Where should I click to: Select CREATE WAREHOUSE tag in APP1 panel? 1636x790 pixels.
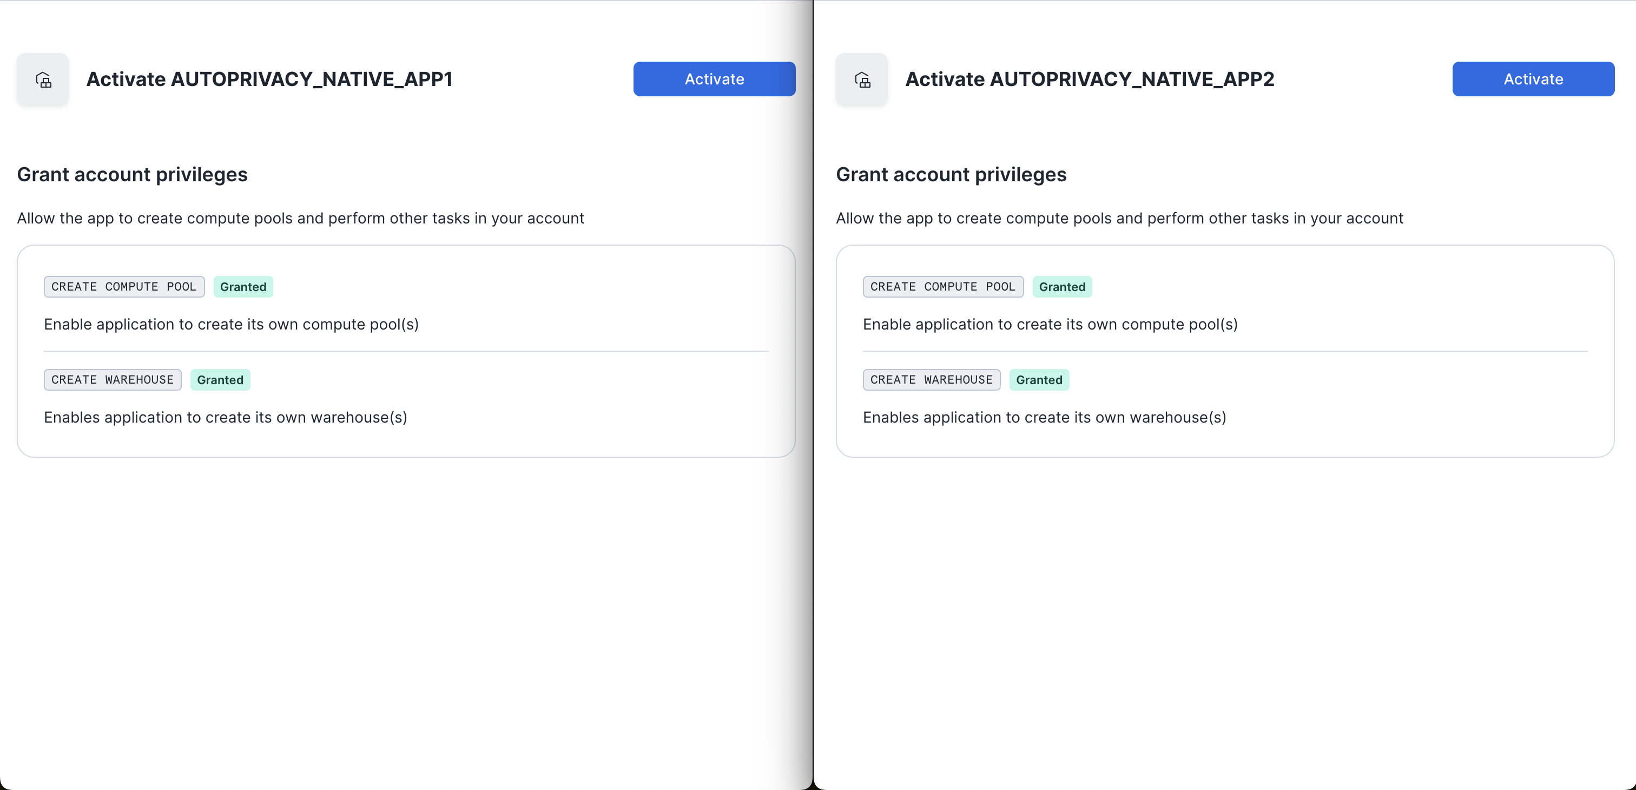coord(113,380)
